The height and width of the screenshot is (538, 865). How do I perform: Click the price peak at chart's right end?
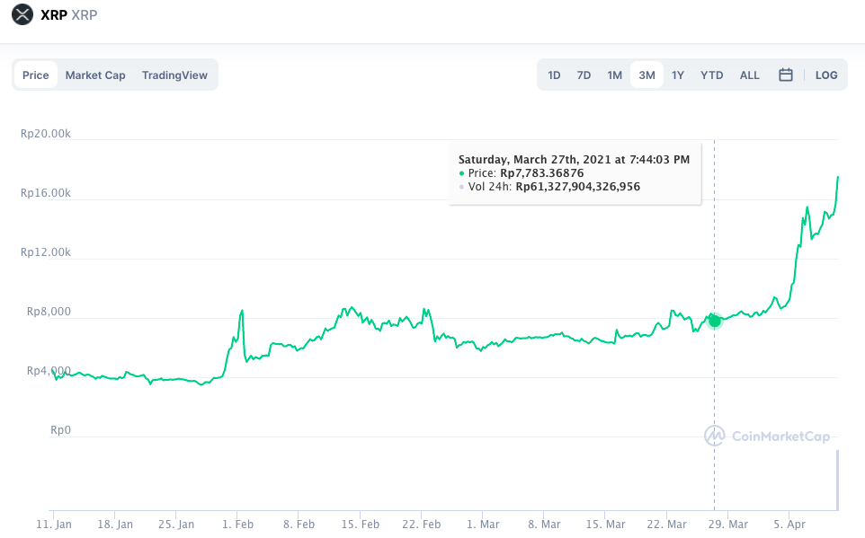pos(838,178)
